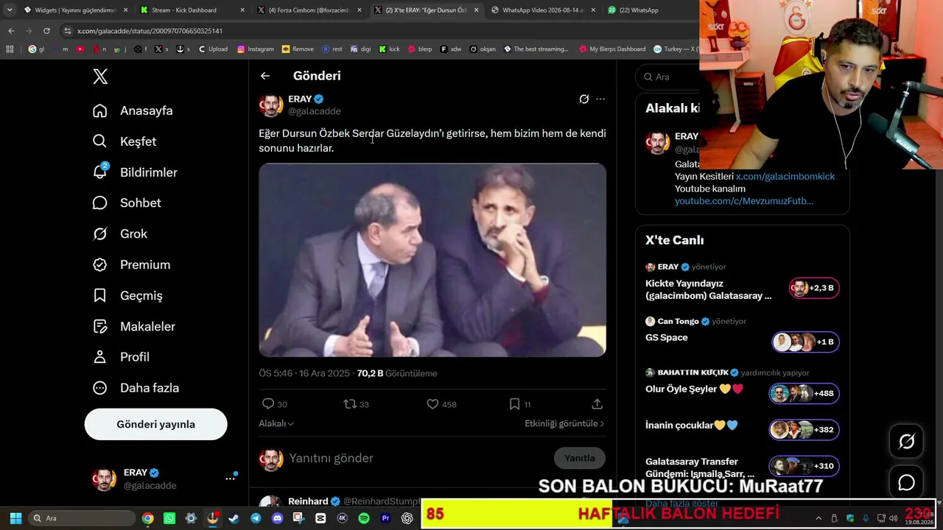The height and width of the screenshot is (530, 943).
Task: Click the Yanıtla button
Action: [x=580, y=458]
